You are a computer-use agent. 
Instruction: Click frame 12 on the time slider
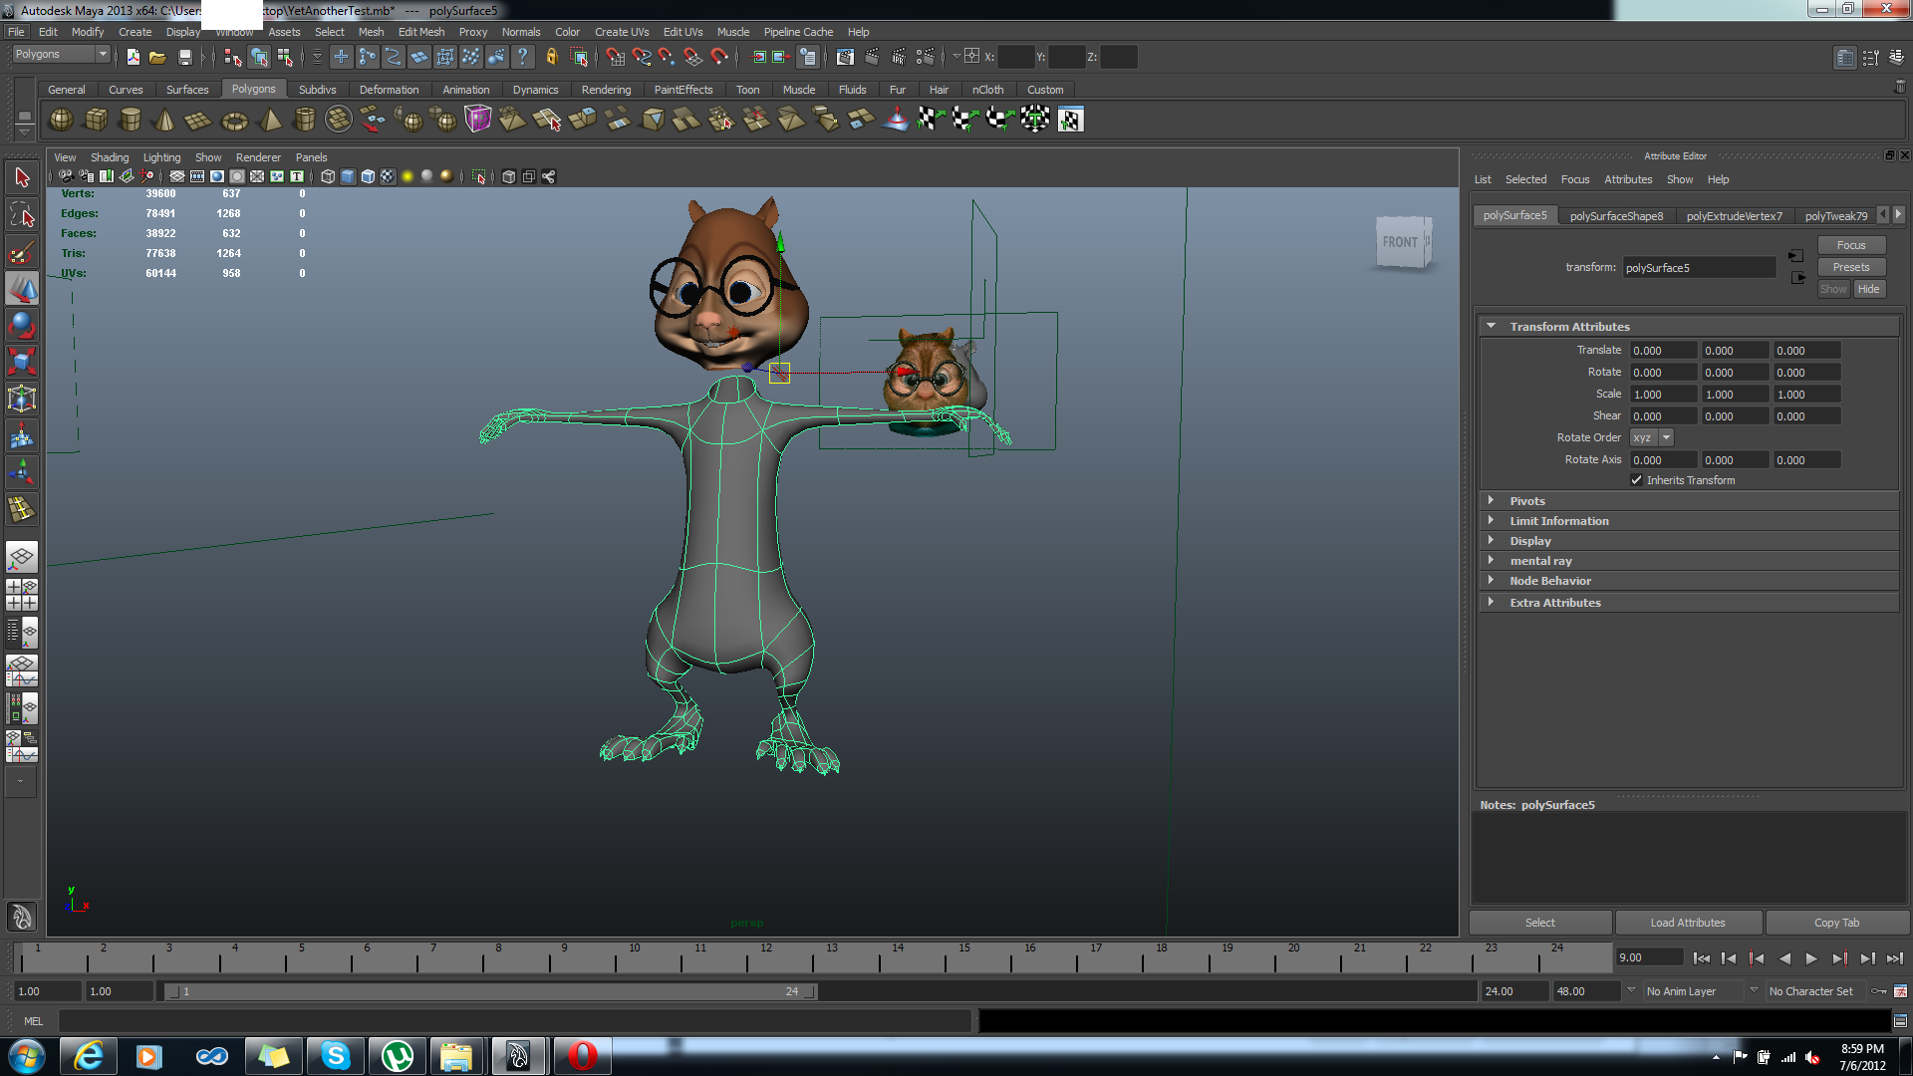(766, 959)
